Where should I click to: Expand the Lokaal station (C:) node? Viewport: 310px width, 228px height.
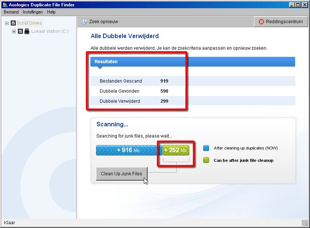[x=14, y=31]
